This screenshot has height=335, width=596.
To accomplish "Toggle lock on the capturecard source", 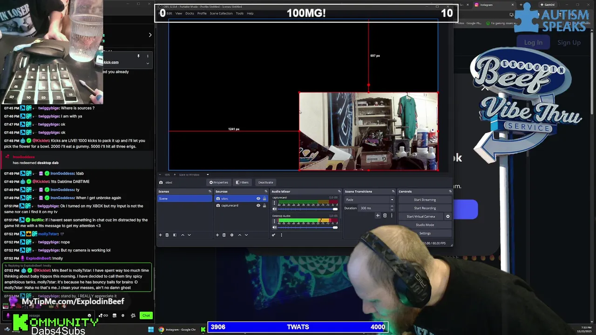I will (264, 205).
